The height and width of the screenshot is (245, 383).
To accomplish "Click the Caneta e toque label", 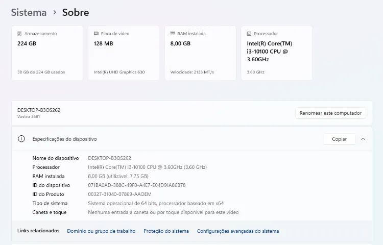I will [50, 212].
